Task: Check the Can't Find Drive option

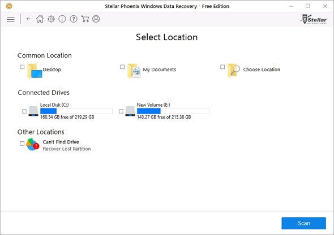Action: pyautogui.click(x=22, y=143)
